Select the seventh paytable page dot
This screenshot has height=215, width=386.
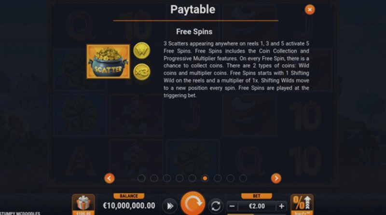click(218, 178)
